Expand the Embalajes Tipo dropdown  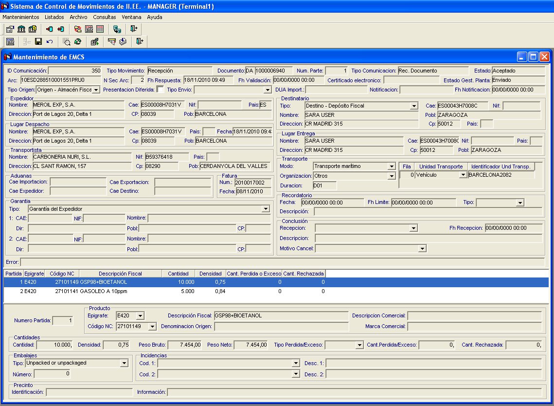pyautogui.click(x=124, y=363)
